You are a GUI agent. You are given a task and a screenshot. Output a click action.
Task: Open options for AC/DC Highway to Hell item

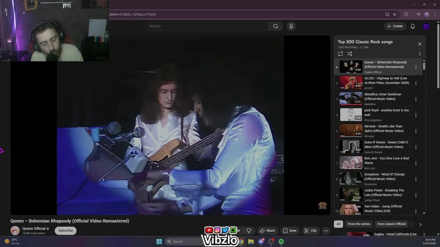click(x=416, y=83)
